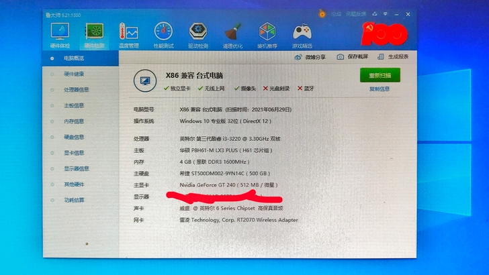Minimize the 鲁大师 window
Screen dimensions: 489x275
396,14
